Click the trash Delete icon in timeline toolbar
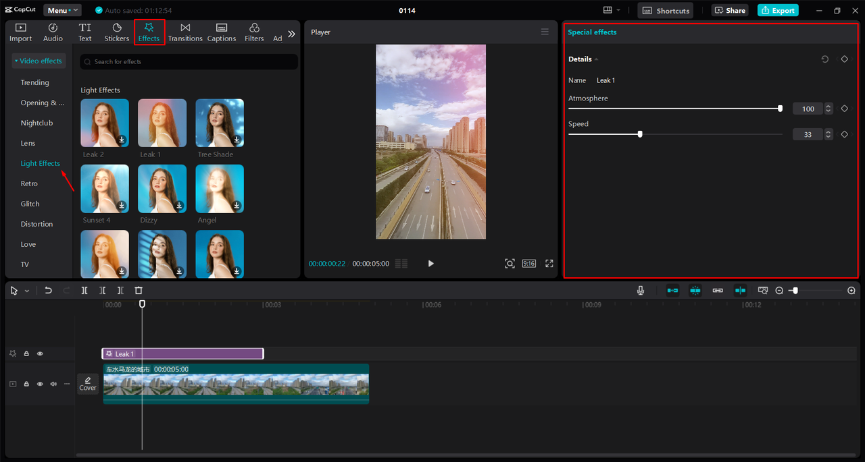This screenshot has height=462, width=865. 139,290
